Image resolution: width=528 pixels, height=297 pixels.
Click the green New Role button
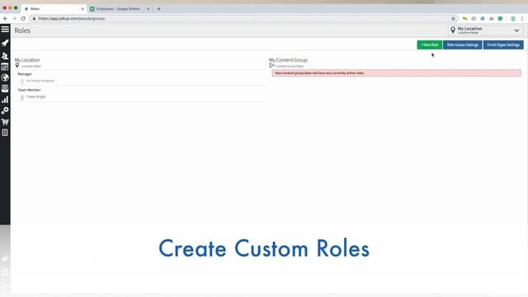(429, 45)
